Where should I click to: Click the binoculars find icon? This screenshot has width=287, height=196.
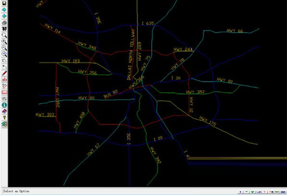4,29
